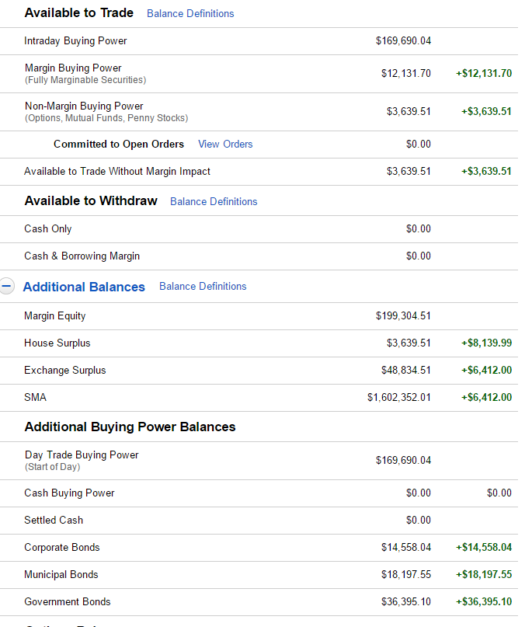The width and height of the screenshot is (532, 627).
Task: Click the Cash Only row label
Action: point(48,228)
